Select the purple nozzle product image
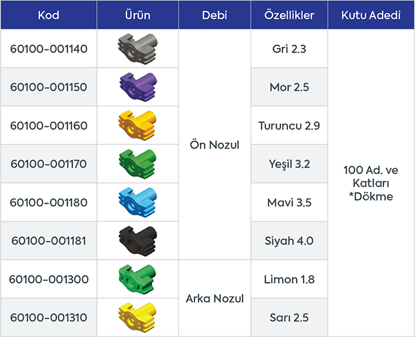Screen dimensions: 415x337 [x=137, y=87]
